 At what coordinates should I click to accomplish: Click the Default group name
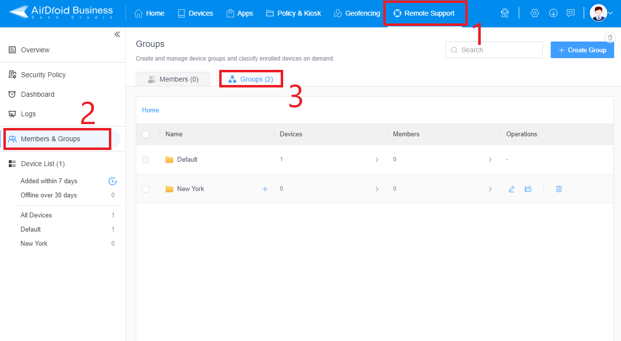click(187, 160)
